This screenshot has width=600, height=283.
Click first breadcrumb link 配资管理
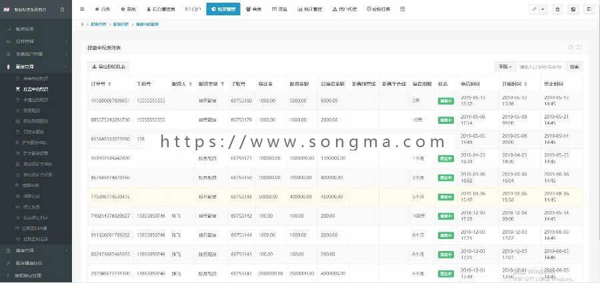coord(98,24)
